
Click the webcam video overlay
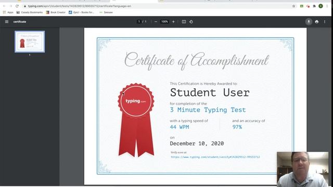pyautogui.click(x=303, y=169)
